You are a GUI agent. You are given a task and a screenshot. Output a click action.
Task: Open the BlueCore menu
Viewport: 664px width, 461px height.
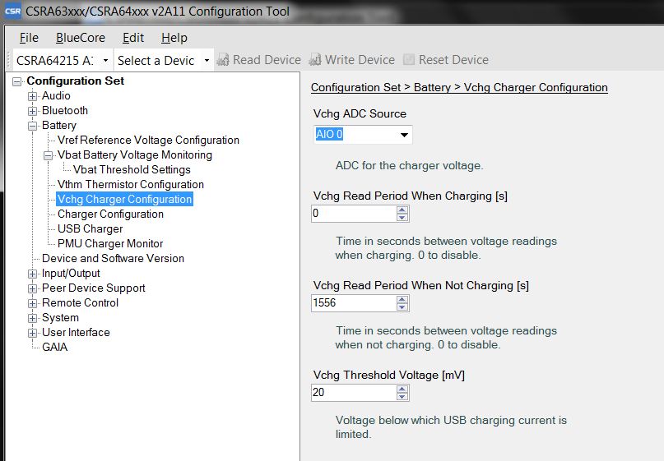[x=80, y=38]
